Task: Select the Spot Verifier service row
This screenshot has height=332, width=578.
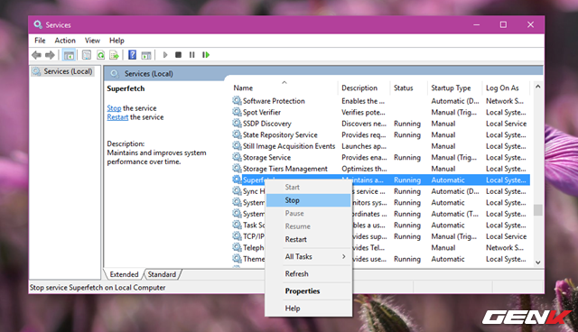Action: [x=381, y=112]
